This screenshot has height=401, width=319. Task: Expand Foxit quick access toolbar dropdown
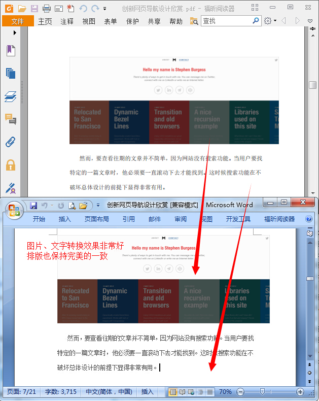pos(104,9)
